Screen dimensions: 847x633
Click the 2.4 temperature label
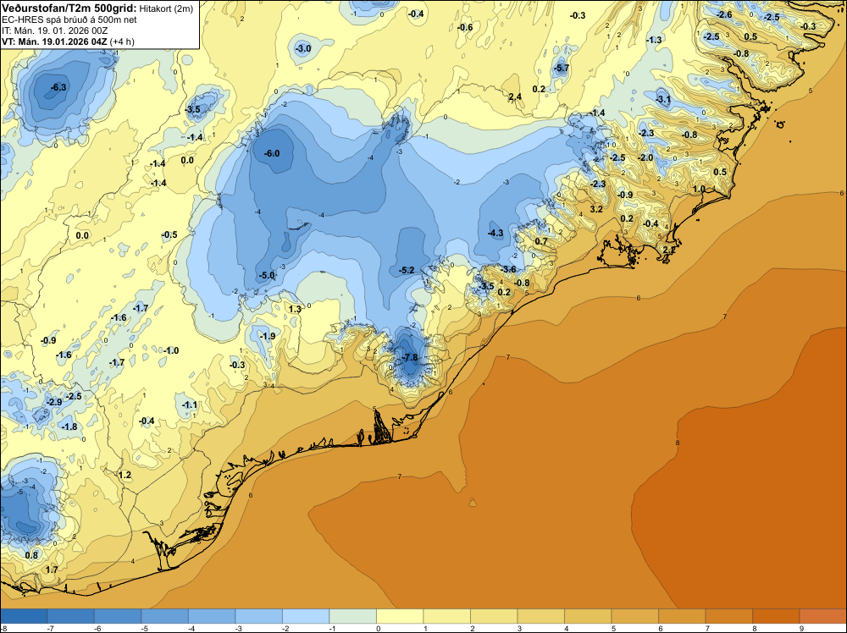tap(515, 97)
